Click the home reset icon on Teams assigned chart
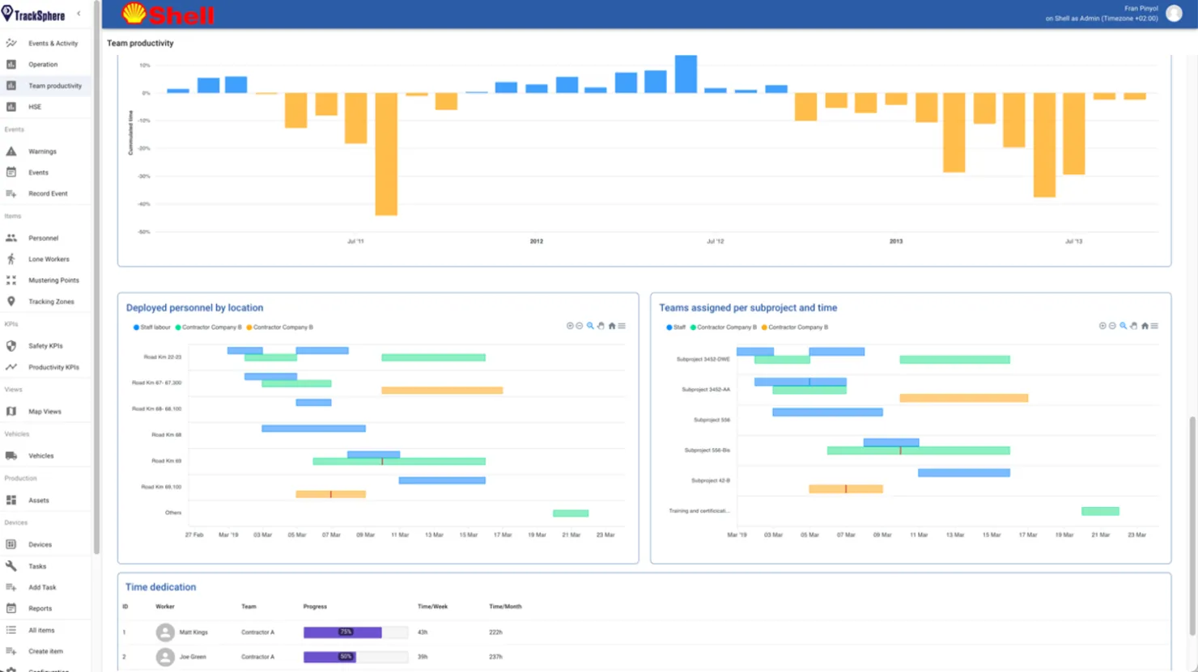The height and width of the screenshot is (672, 1198). coord(1145,325)
